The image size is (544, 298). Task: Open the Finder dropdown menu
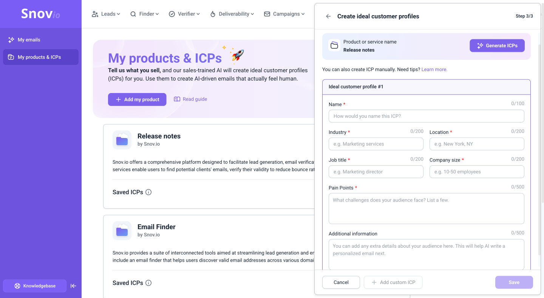pos(144,14)
